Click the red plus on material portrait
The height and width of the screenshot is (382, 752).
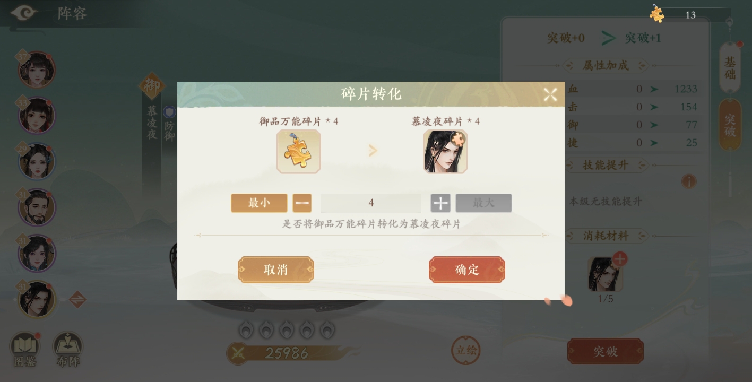click(620, 259)
